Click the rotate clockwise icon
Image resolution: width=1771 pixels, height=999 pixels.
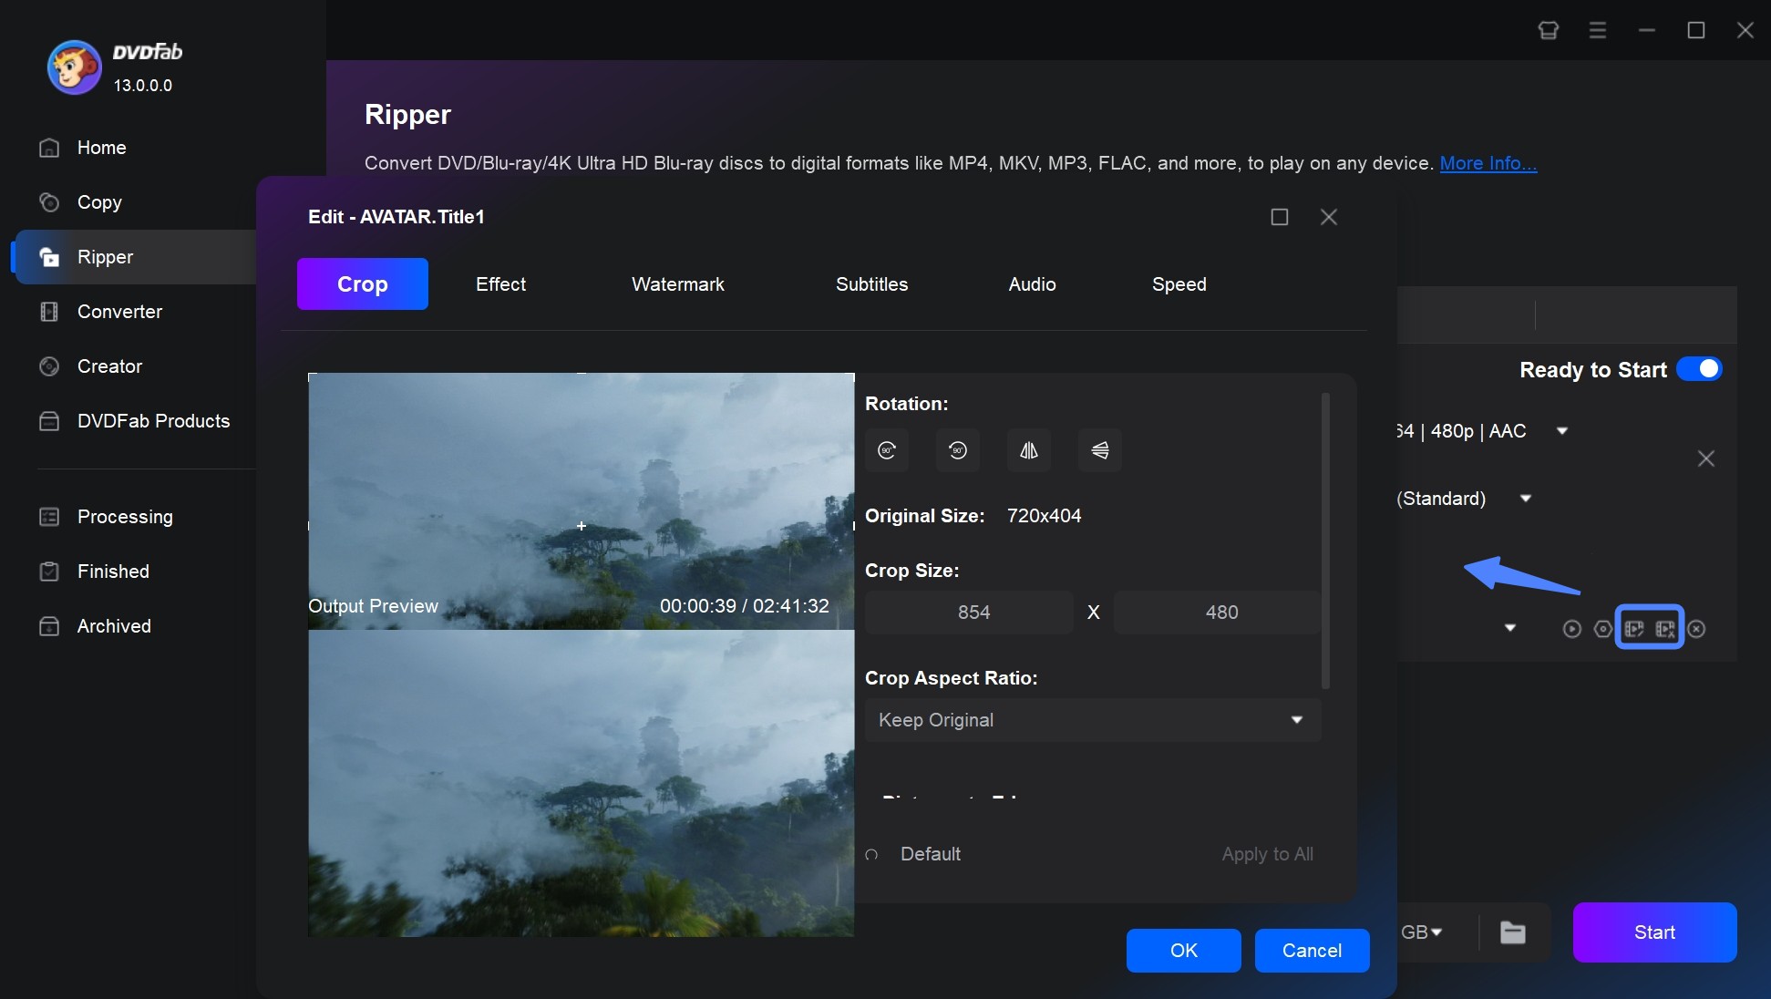[x=887, y=449]
